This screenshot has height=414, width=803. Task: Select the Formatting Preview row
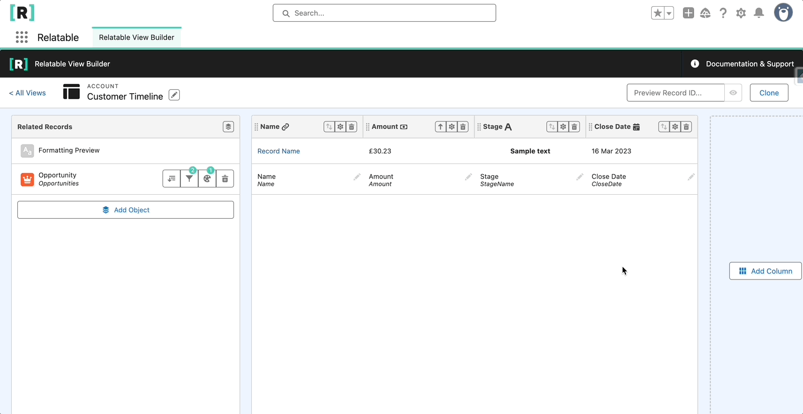(126, 151)
